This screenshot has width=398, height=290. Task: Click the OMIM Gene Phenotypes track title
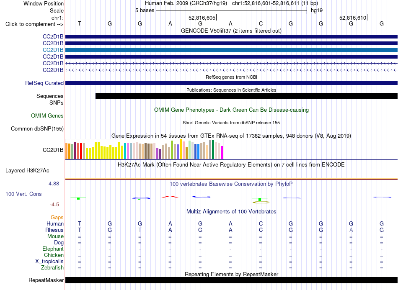231,110
